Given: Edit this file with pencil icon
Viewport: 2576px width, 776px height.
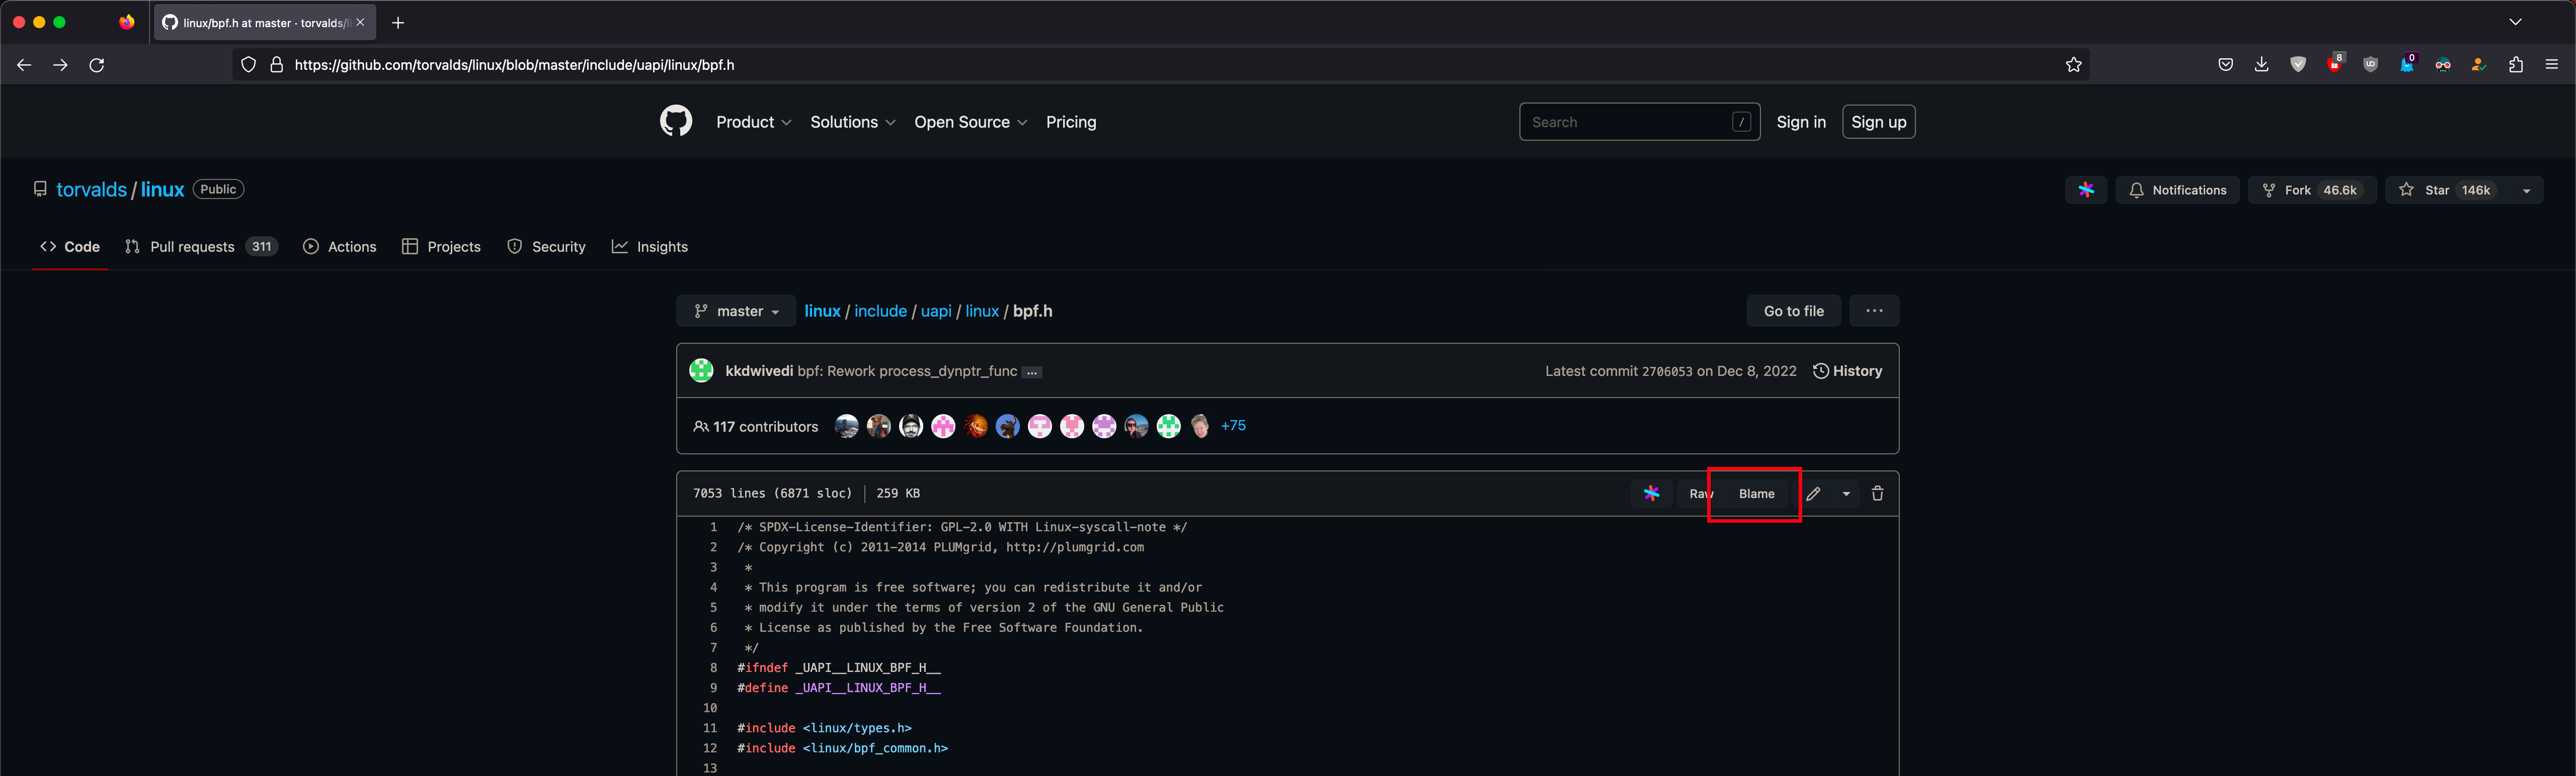Looking at the screenshot, I should click(x=1813, y=494).
